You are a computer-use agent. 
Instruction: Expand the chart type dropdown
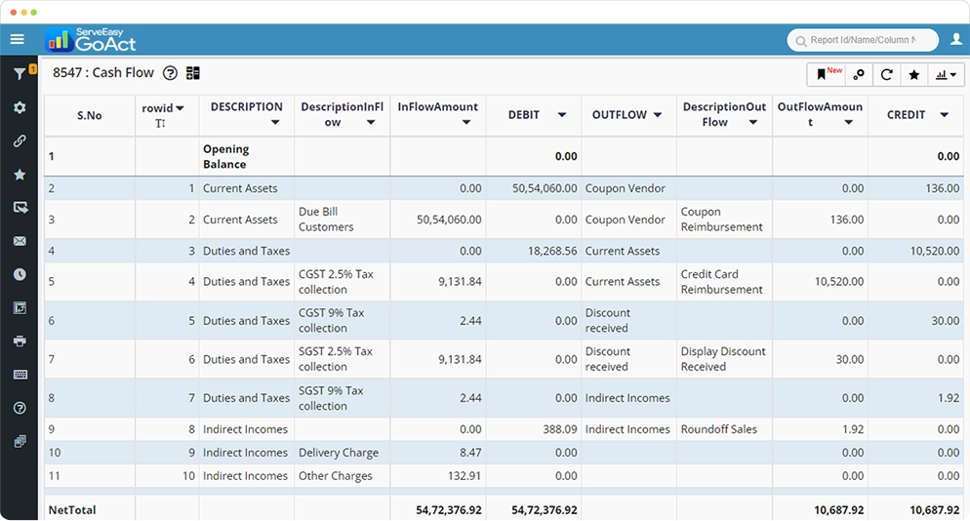[x=945, y=75]
